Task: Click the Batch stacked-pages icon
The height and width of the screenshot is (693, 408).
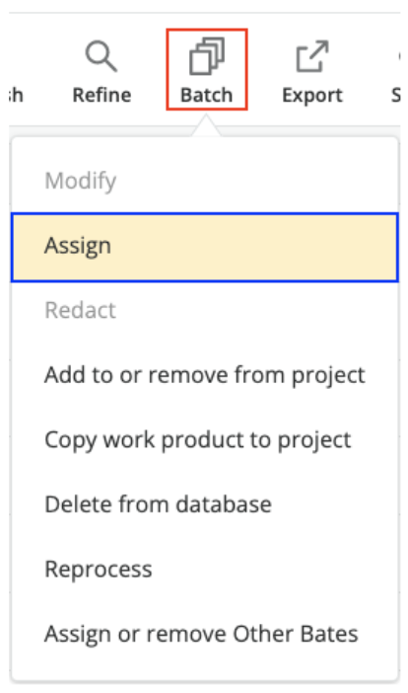Action: 207,56
